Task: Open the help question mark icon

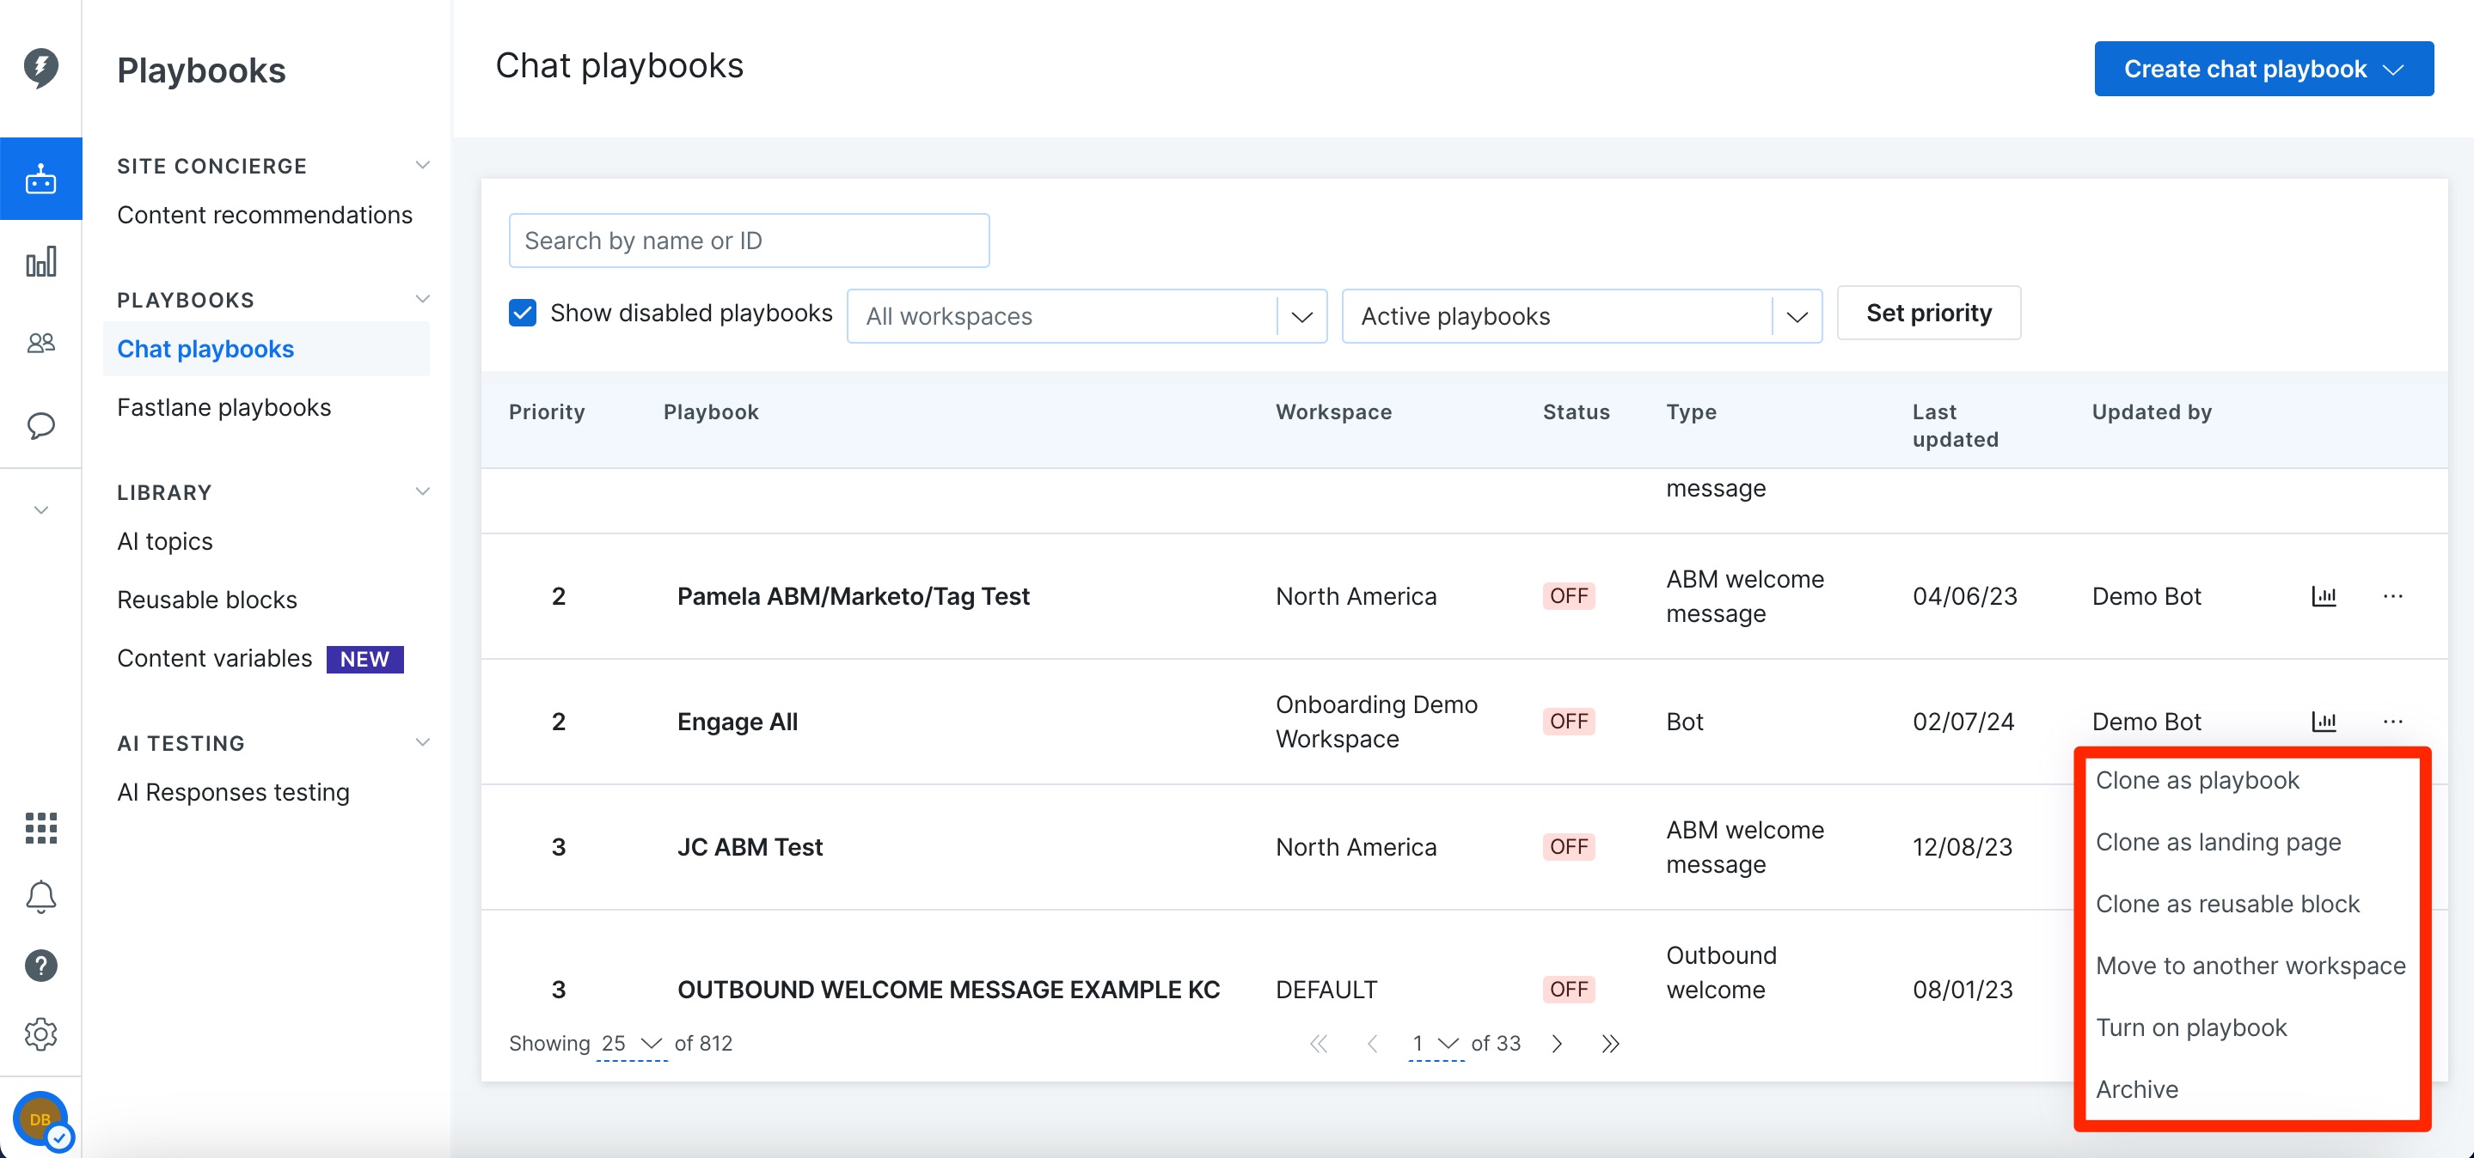Action: (40, 966)
